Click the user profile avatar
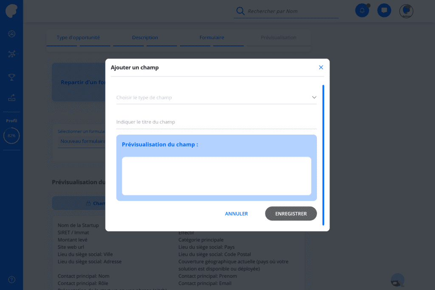 click(406, 11)
